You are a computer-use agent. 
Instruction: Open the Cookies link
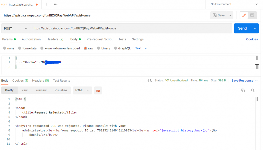252,39
